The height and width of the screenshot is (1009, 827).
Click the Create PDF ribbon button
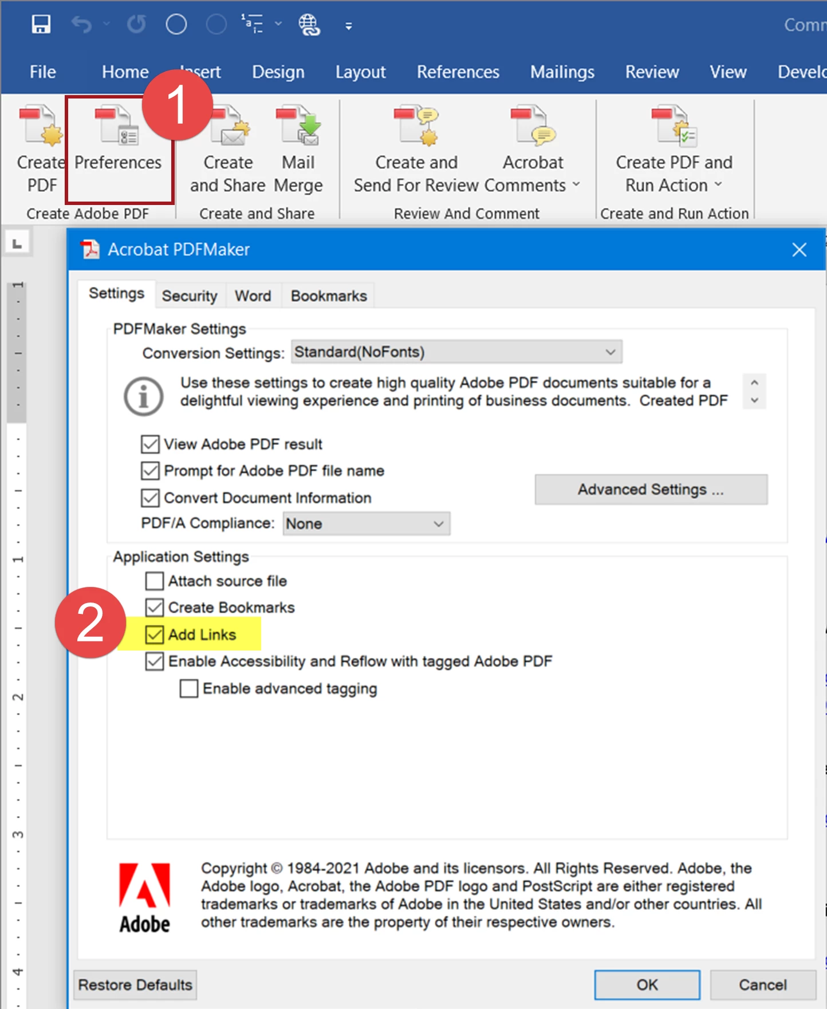click(40, 150)
